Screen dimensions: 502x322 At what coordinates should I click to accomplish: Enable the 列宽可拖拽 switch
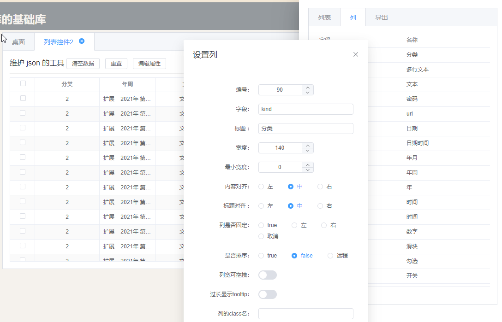pos(268,275)
